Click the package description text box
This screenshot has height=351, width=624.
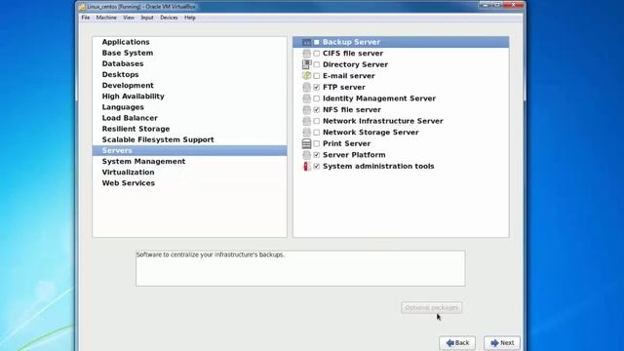(300, 268)
